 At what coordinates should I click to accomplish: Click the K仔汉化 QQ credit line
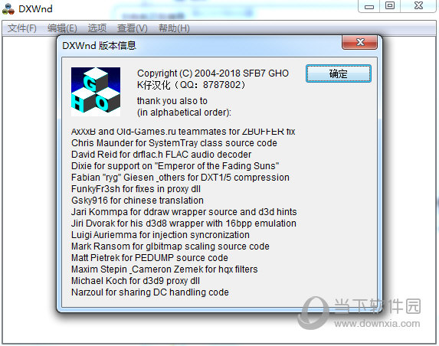tap(192, 85)
